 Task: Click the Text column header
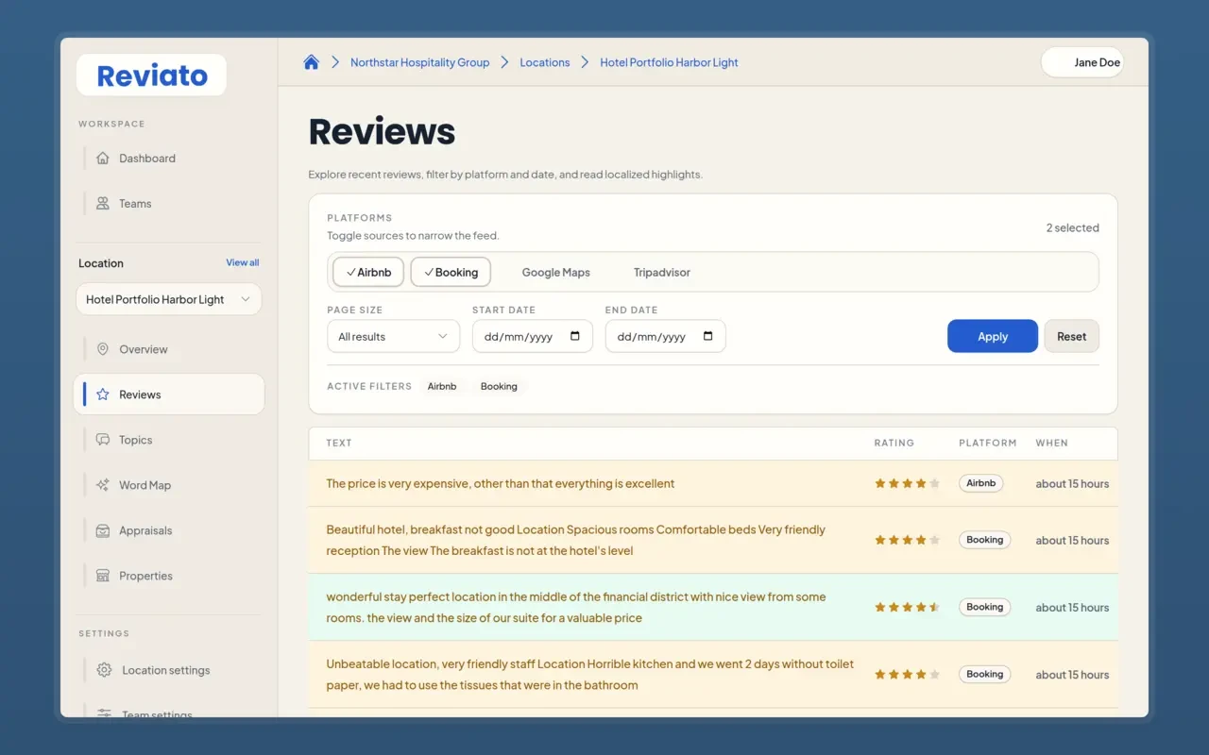(x=339, y=443)
